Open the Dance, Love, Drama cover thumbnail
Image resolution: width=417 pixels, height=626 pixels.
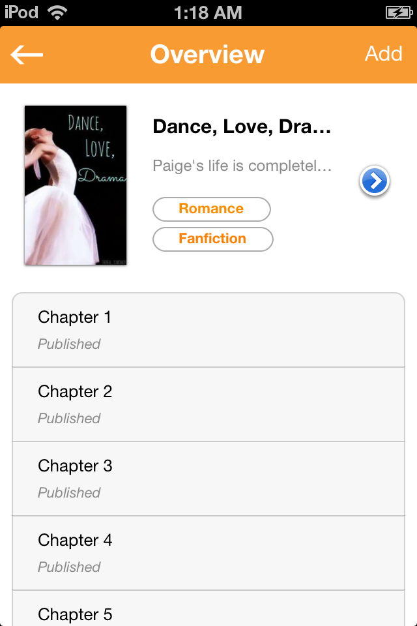pos(76,185)
